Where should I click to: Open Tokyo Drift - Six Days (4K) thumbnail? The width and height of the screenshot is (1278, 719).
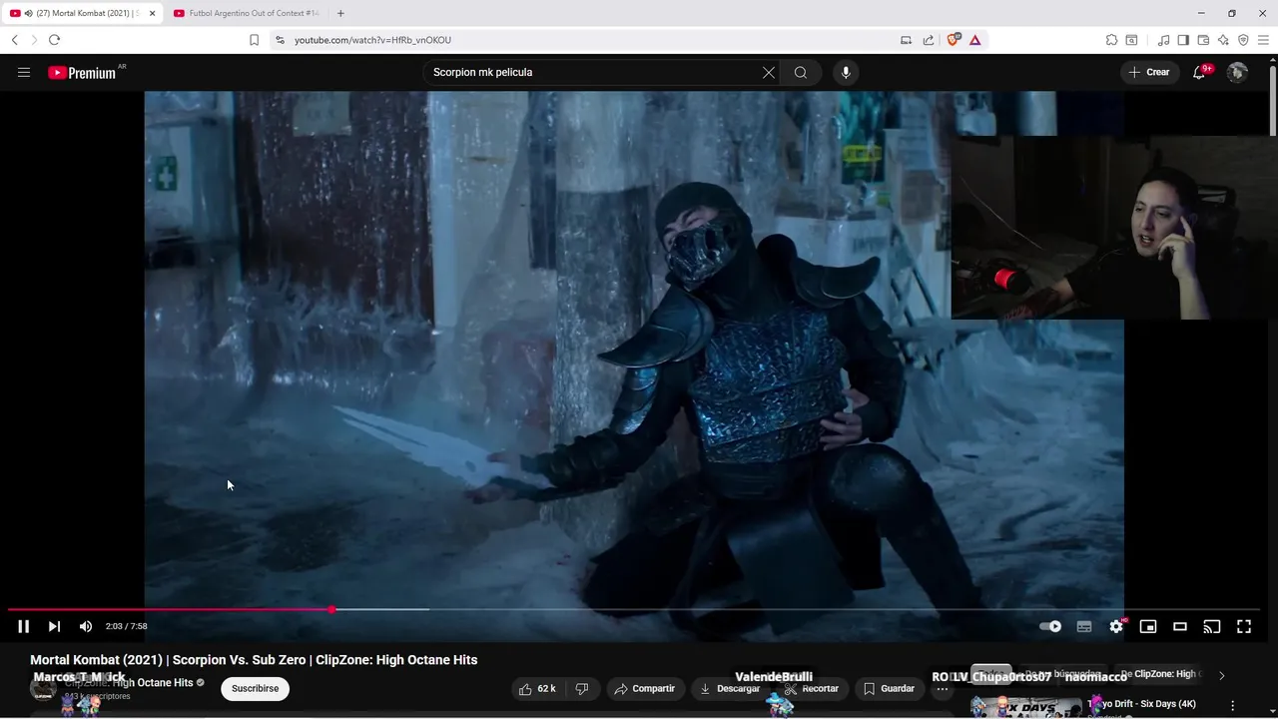pyautogui.click(x=1025, y=707)
